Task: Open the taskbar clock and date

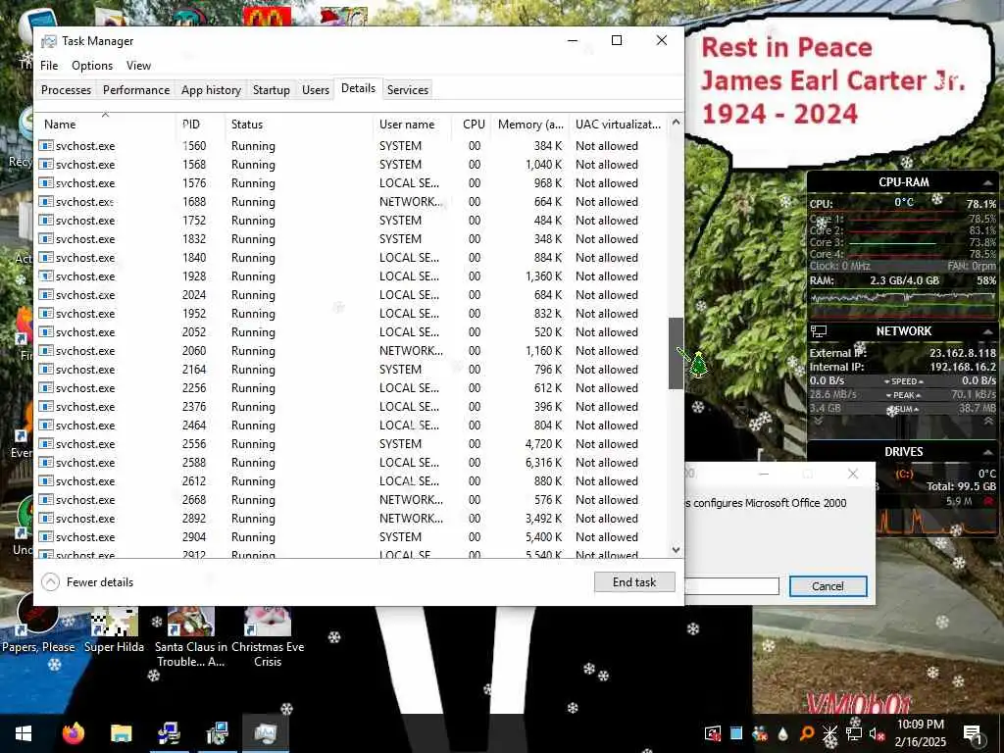Action: tap(920, 733)
